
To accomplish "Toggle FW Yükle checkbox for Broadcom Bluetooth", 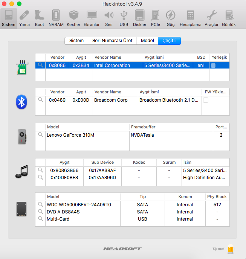I will [x=206, y=100].
